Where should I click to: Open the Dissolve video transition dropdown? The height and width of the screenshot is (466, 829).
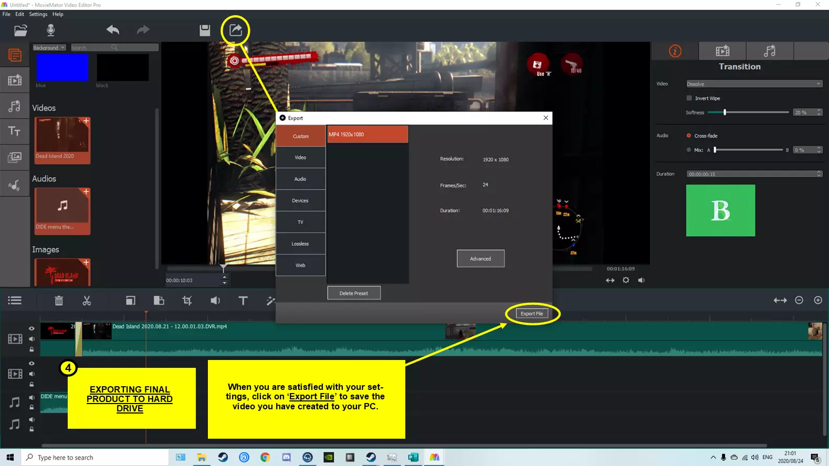coord(754,84)
